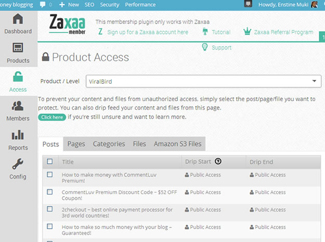
Task: Click Drip Start Public Access for 2checkout post
Action: pos(203,210)
